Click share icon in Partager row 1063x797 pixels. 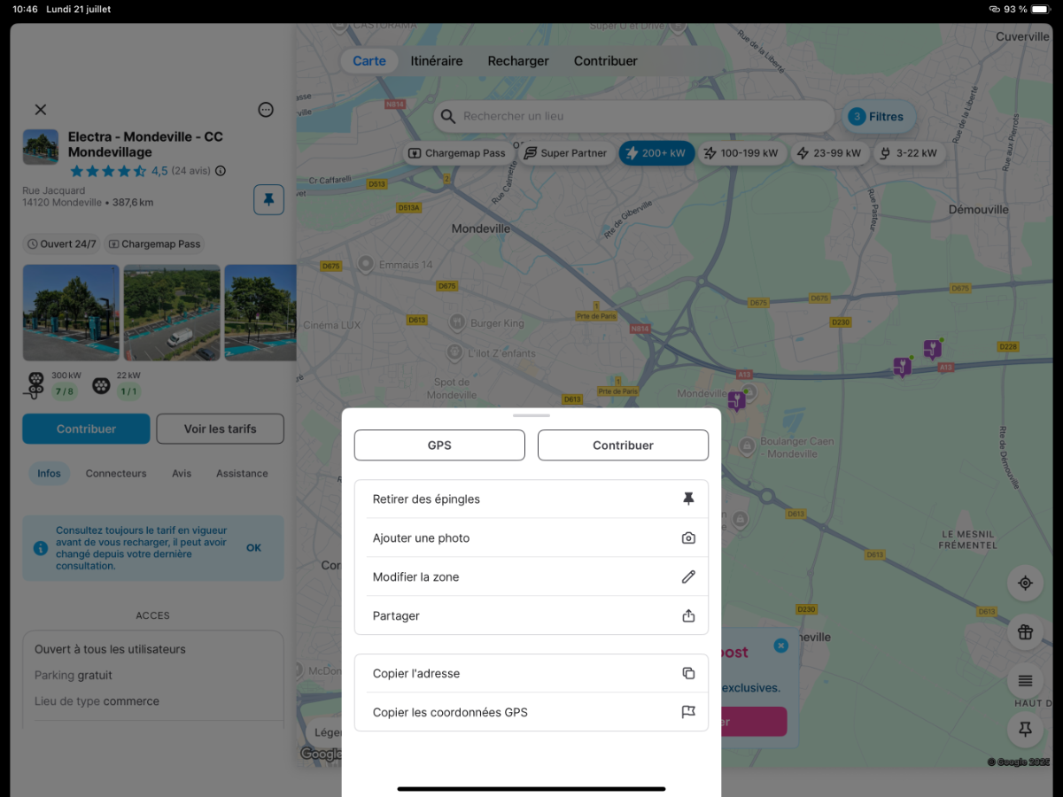pyautogui.click(x=688, y=615)
